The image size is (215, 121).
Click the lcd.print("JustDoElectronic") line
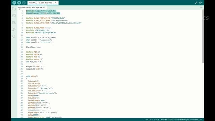(x=43, y=93)
